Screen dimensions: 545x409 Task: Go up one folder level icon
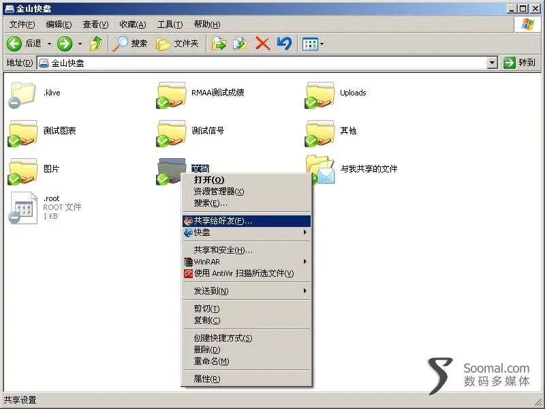(x=96, y=44)
